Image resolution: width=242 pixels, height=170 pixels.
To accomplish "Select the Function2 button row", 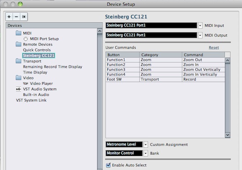I will (165, 65).
